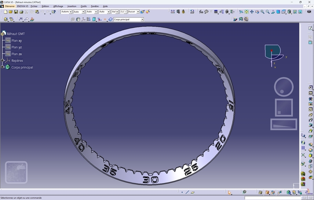
Task: Click the Print icon
Action: 21,12
